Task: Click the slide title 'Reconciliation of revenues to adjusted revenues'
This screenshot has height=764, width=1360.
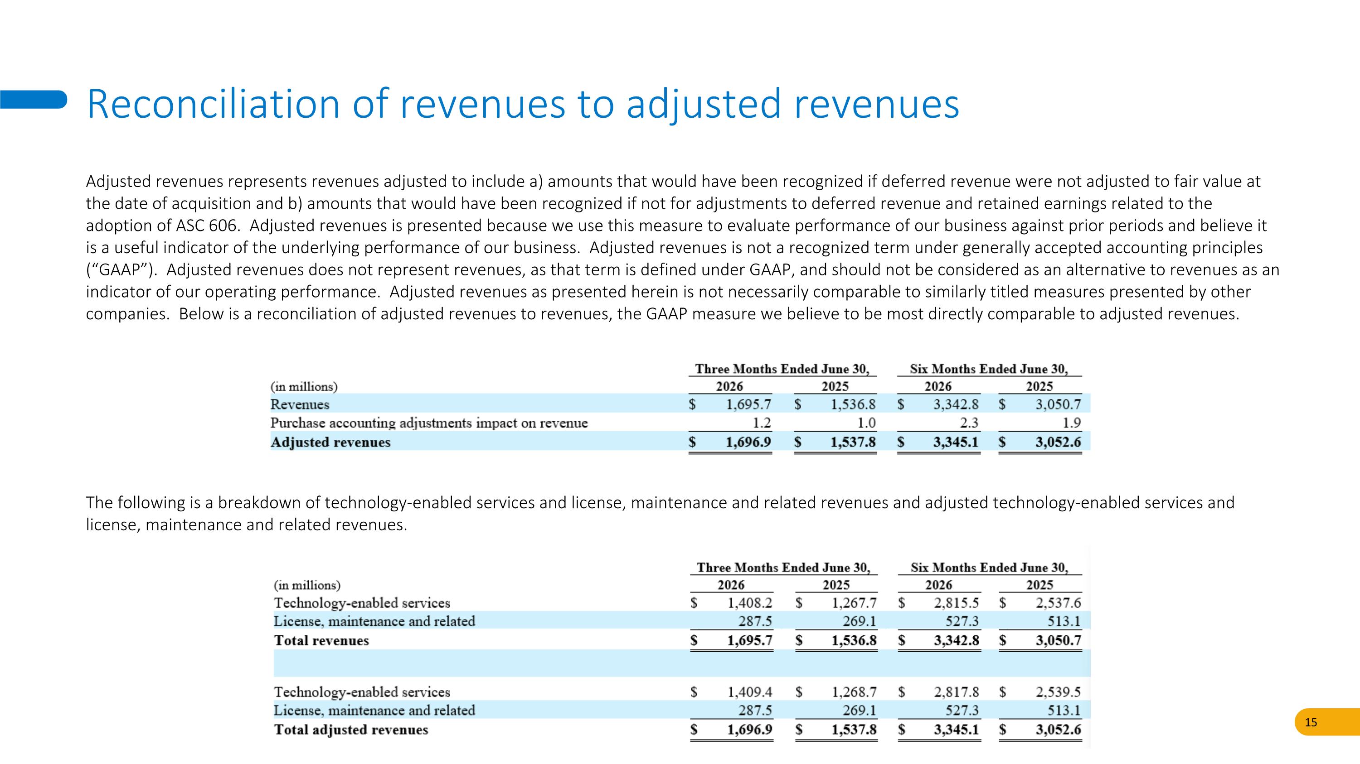Action: [523, 104]
